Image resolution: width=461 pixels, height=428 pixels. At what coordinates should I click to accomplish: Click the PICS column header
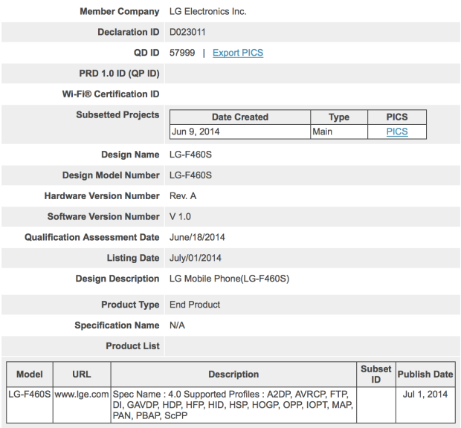(397, 117)
